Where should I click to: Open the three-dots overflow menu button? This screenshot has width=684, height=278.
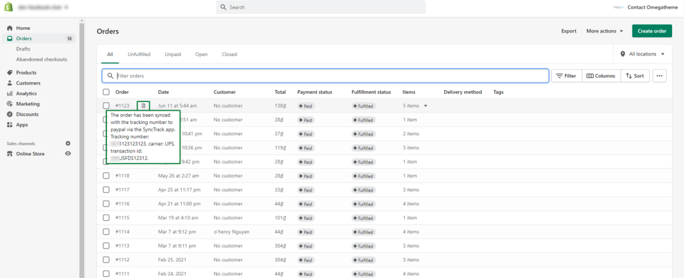pos(660,76)
